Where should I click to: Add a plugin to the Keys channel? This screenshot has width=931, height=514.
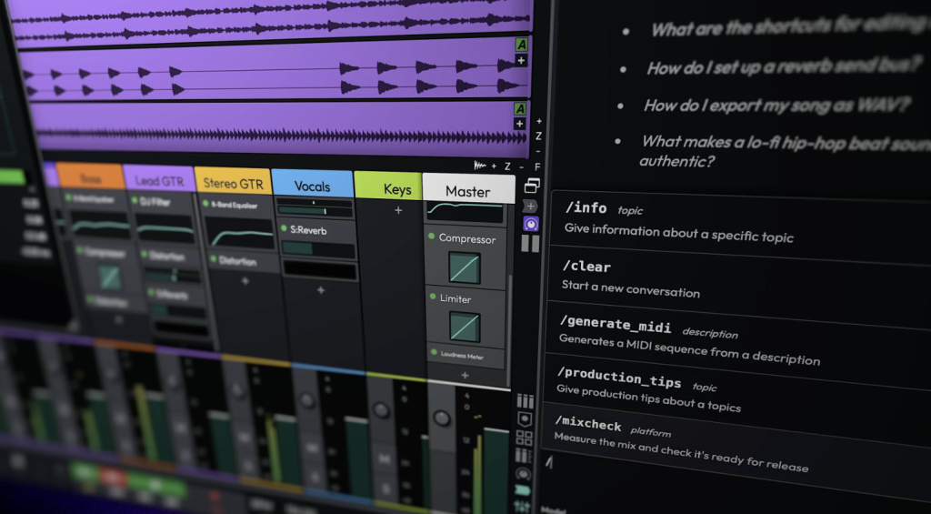[398, 210]
